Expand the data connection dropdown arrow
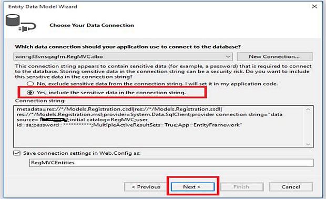 tap(228, 57)
